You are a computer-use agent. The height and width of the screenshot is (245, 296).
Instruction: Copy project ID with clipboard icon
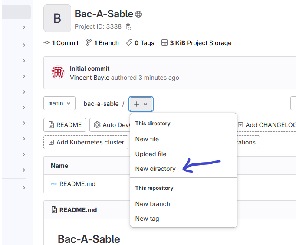(128, 27)
